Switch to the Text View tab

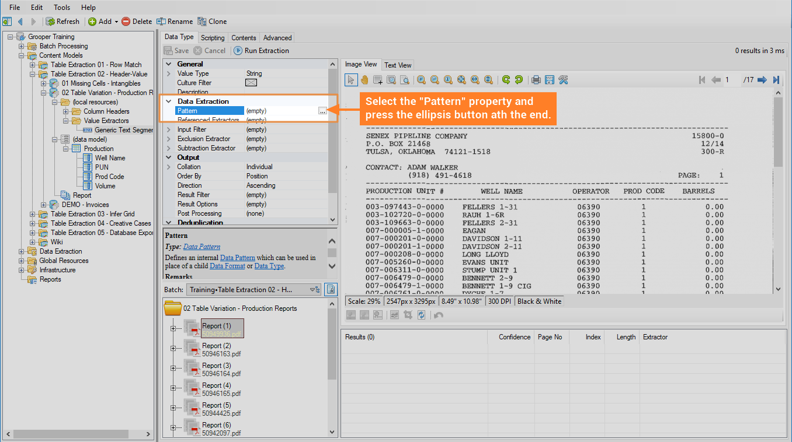coord(398,65)
